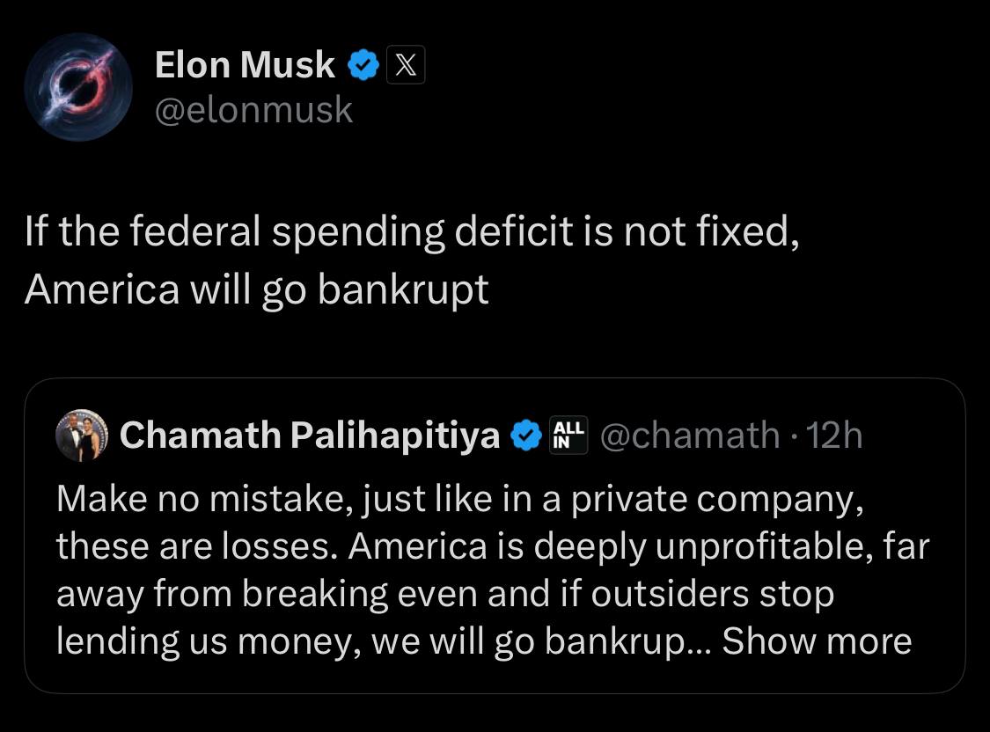Click the X affiliation badge next to Elon Musk
Screen dimensions: 990x732
click(x=407, y=65)
